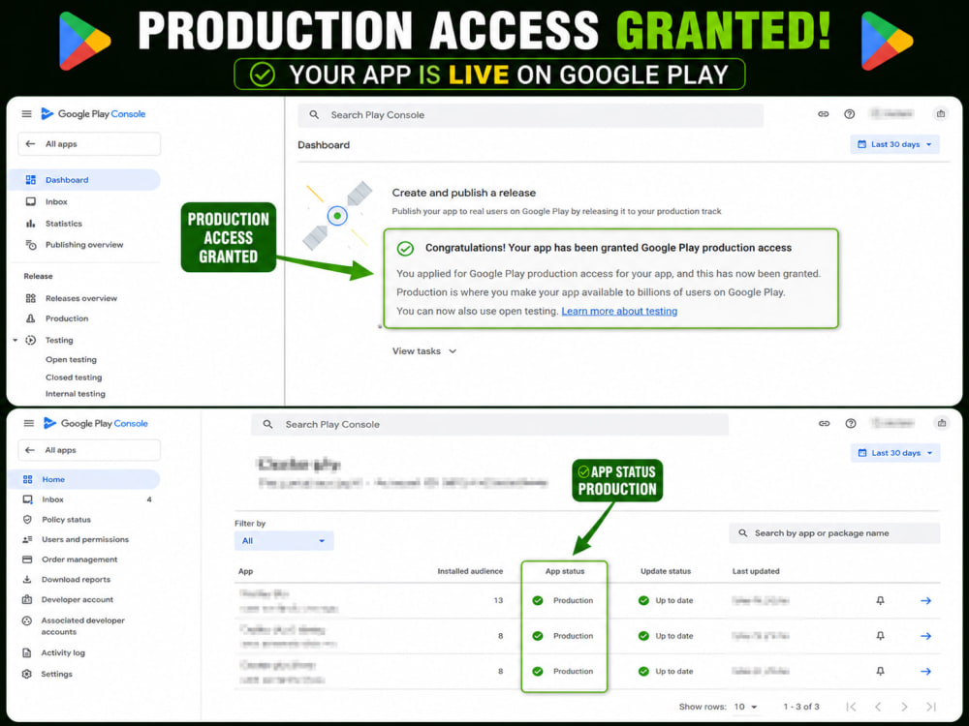
Task: Select Home in bottom sidebar
Action: (x=84, y=479)
